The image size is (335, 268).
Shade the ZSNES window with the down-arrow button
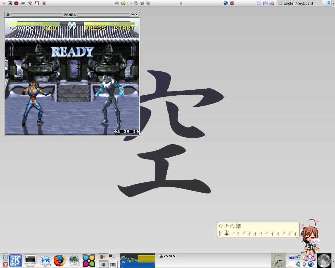point(132,14)
